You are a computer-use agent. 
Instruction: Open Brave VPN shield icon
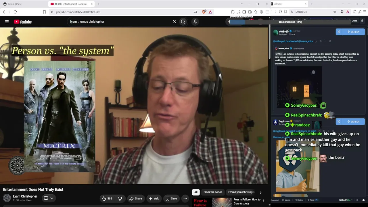[x=261, y=12]
